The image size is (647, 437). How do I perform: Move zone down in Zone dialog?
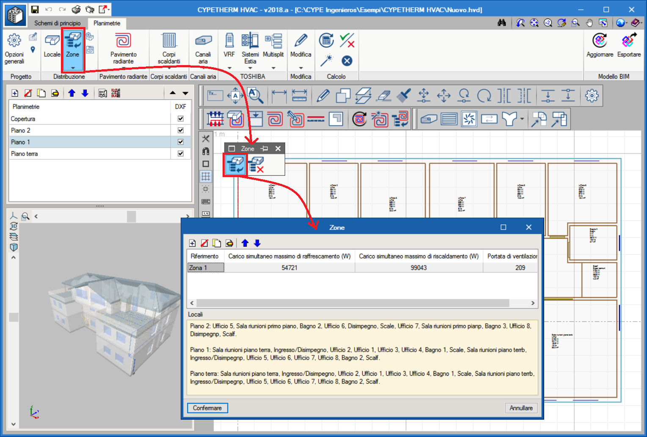(x=257, y=243)
